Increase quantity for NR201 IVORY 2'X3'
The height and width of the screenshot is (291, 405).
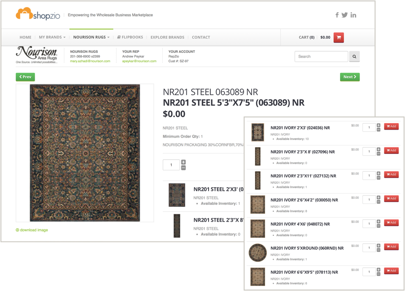pyautogui.click(x=378, y=125)
